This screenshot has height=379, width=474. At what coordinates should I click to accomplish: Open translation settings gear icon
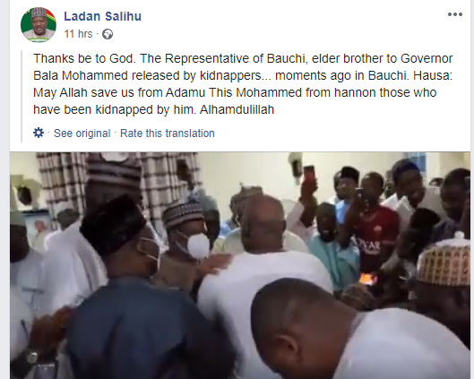[39, 133]
